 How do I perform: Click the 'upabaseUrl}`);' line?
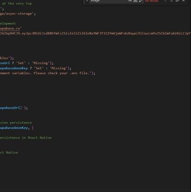pyautogui.click(x=14, y=108)
